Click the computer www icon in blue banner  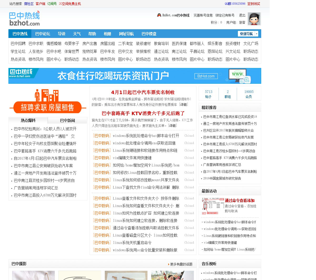239,76
